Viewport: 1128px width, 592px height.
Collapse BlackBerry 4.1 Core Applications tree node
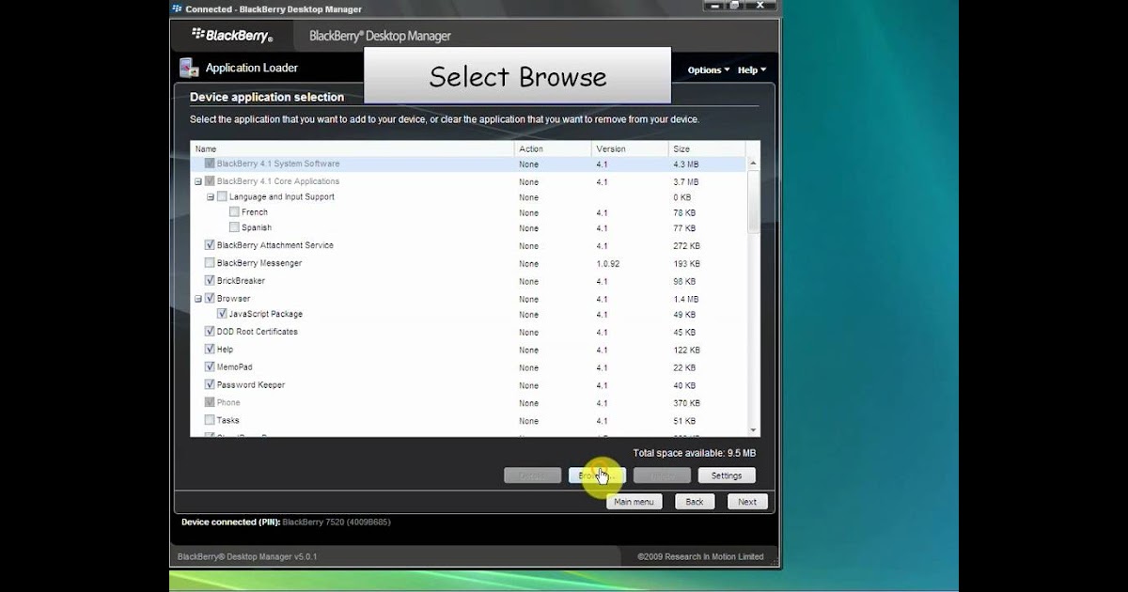(198, 181)
